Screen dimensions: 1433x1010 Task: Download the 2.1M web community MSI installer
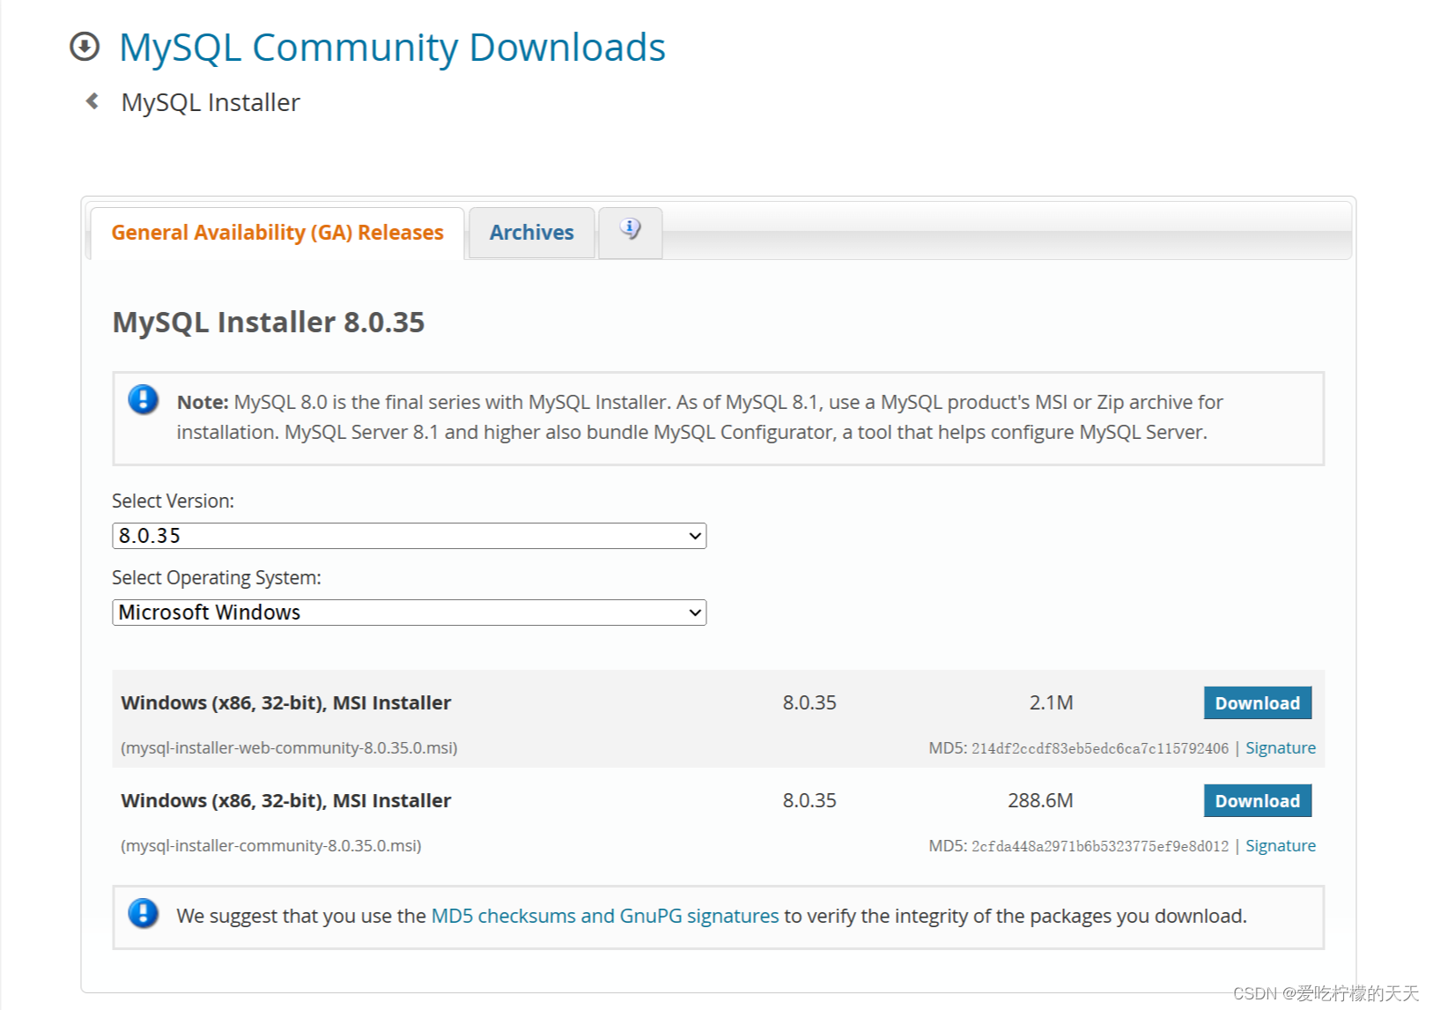pos(1258,703)
